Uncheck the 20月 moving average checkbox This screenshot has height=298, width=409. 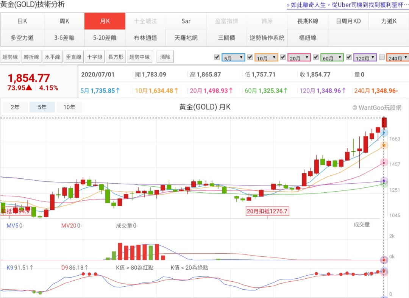click(x=283, y=57)
